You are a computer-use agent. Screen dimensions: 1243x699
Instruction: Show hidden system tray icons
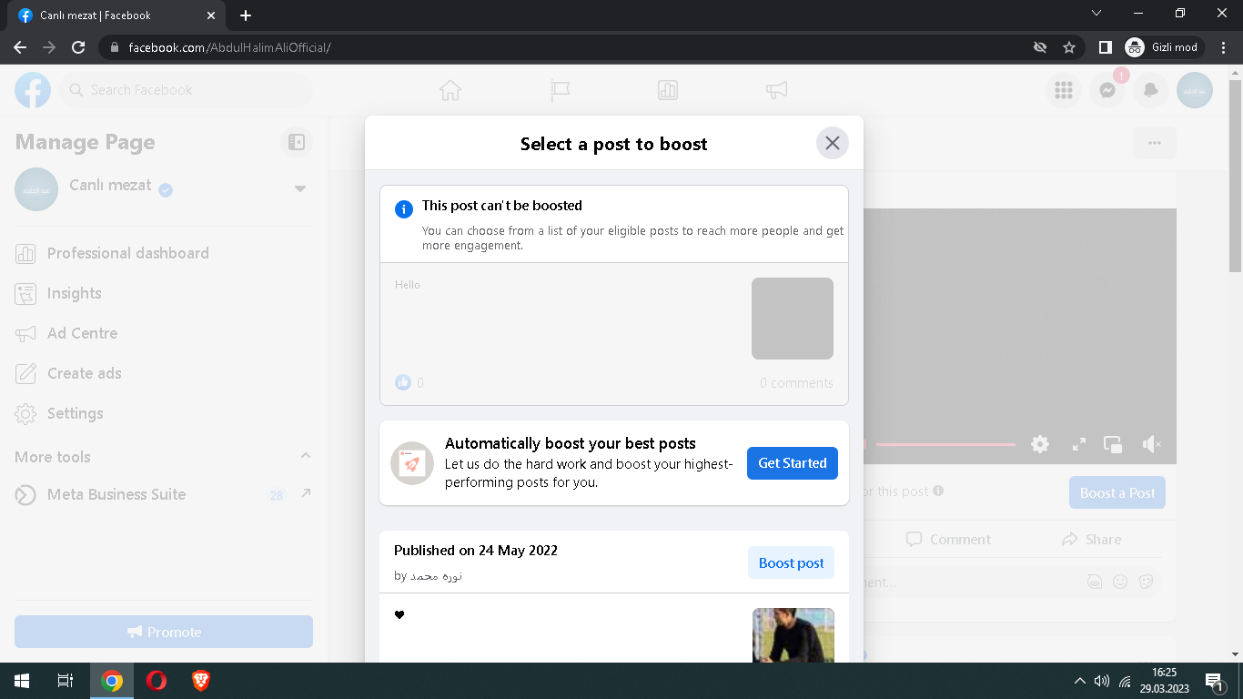1080,681
